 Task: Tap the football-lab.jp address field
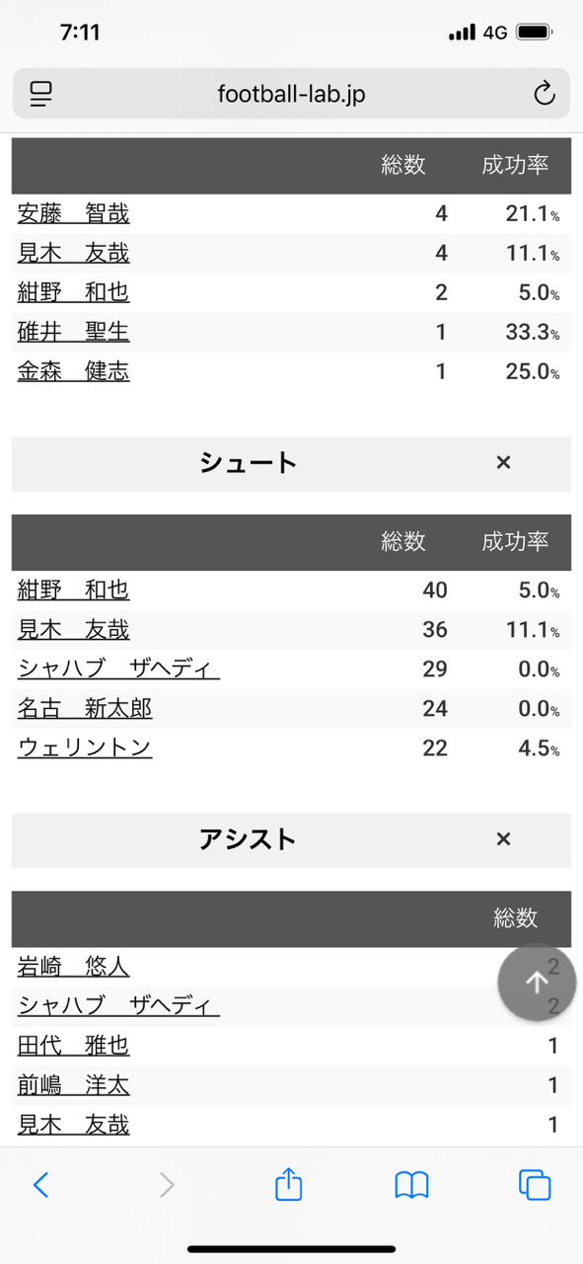coord(291,94)
